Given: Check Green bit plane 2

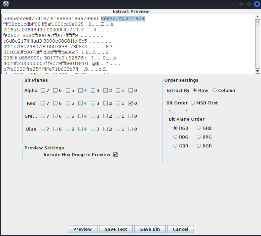Looking at the screenshot, I should (x=105, y=116).
